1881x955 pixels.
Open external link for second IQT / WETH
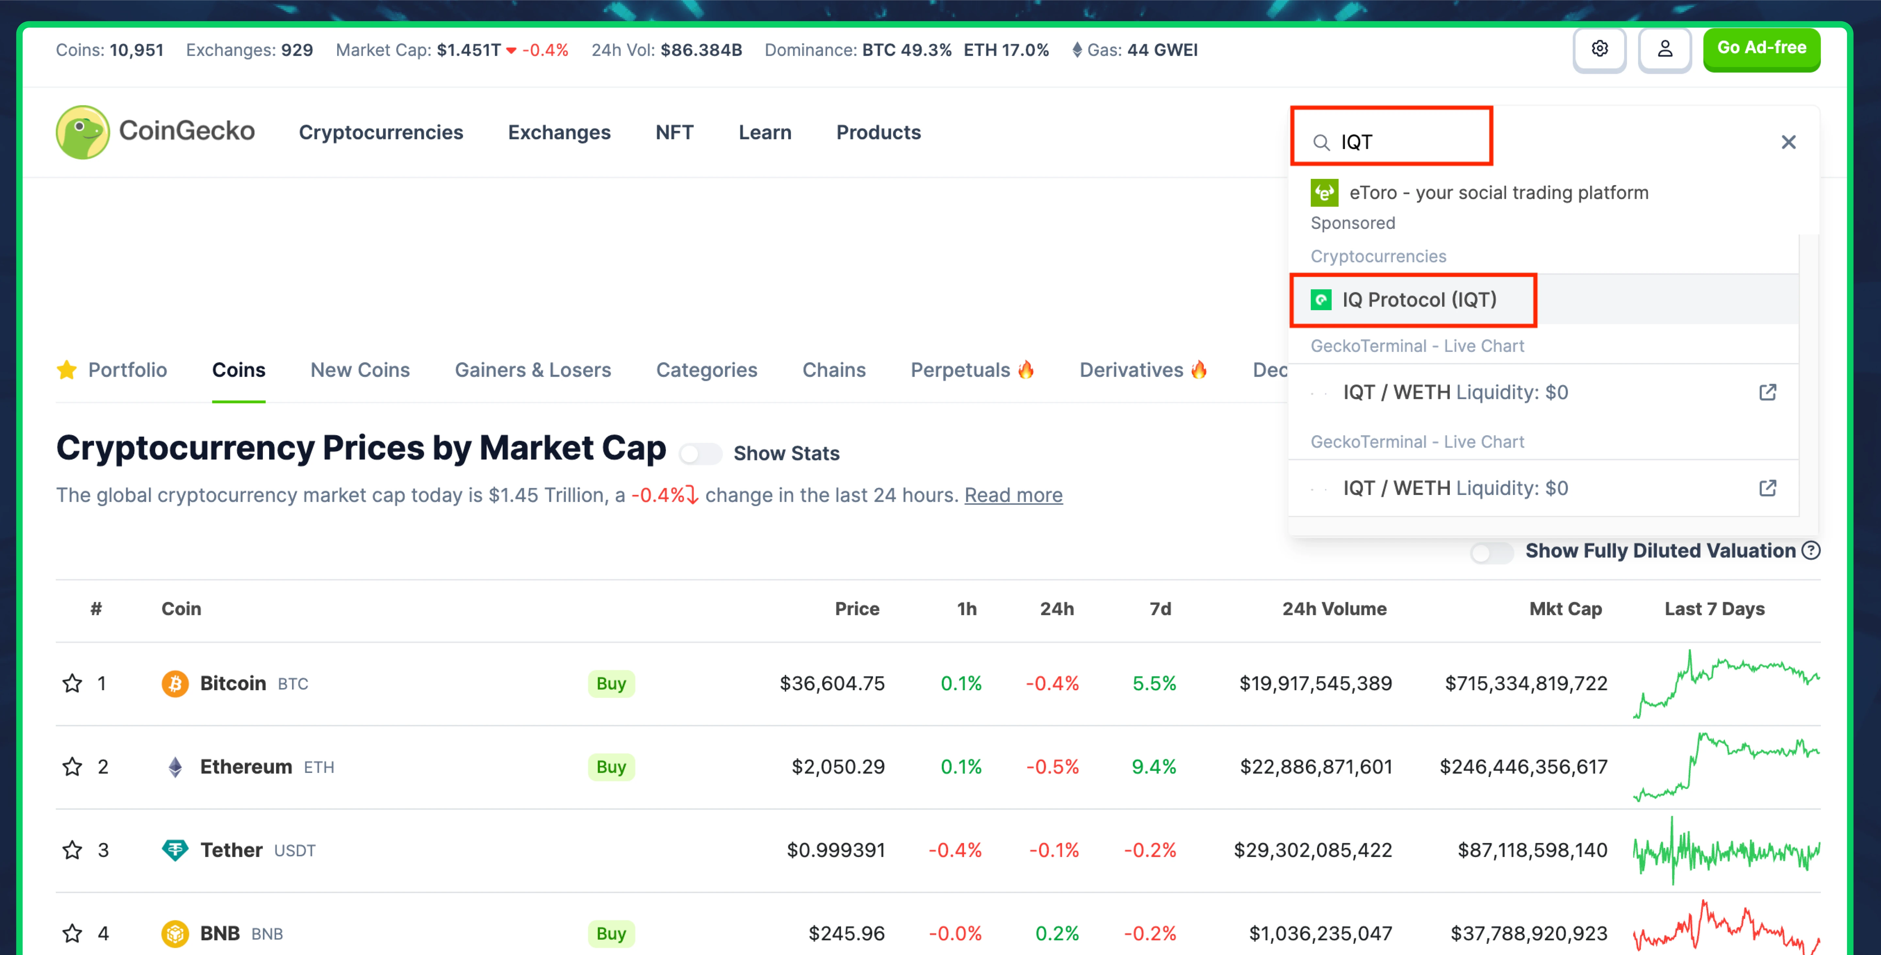(x=1767, y=488)
